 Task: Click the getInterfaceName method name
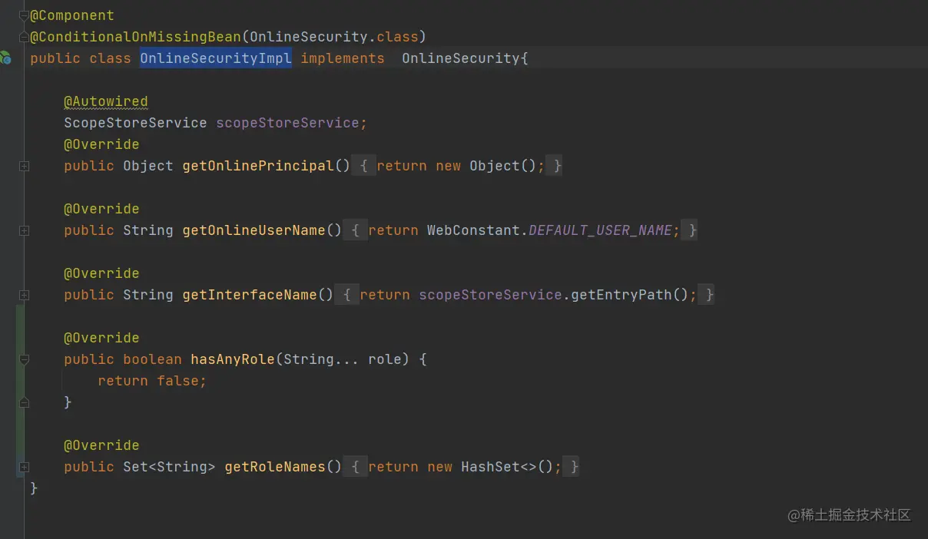[250, 295]
